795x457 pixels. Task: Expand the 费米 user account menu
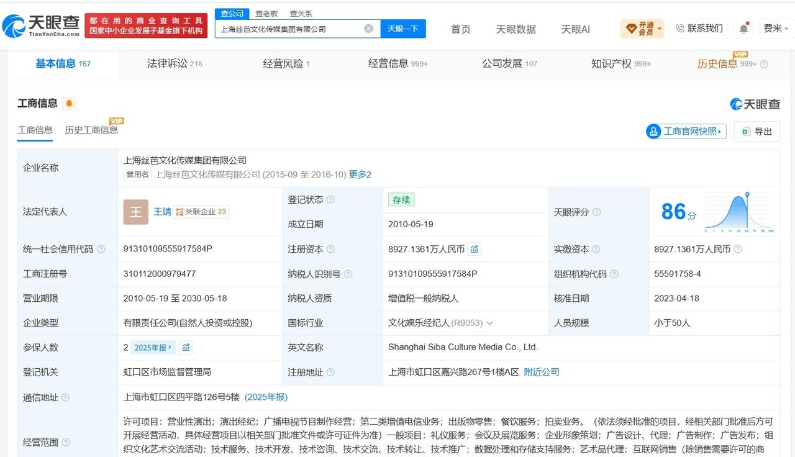point(776,29)
